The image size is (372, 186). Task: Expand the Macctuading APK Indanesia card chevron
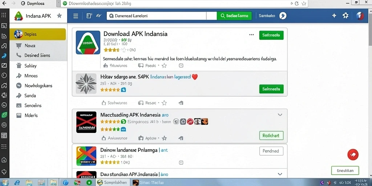(x=280, y=115)
